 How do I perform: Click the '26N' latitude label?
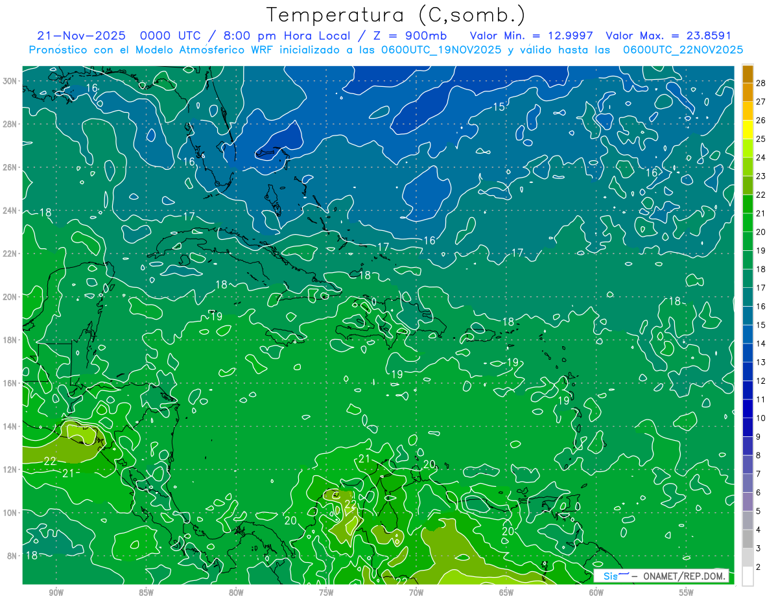pos(11,167)
